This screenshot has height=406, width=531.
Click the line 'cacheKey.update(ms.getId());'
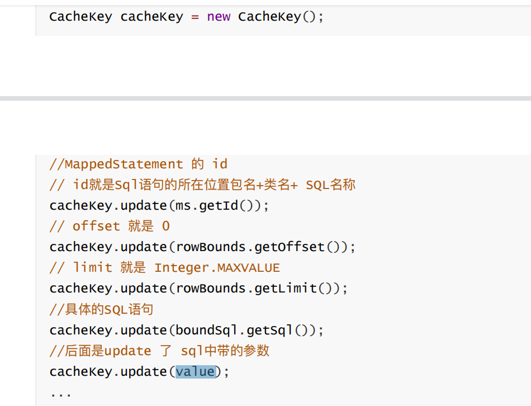point(159,206)
